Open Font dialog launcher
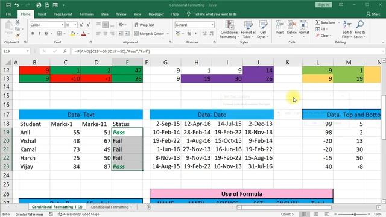This screenshot has height=217, width=386. (x=91, y=42)
